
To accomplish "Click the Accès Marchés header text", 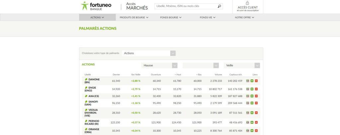I will click(137, 6).
